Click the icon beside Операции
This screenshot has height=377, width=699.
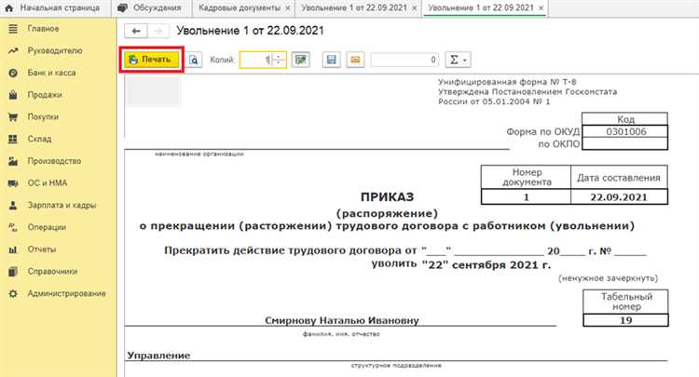coord(13,227)
